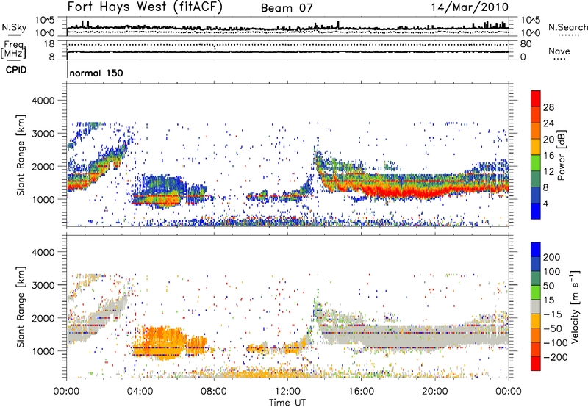Click the '80' Nave axis tick label
588x407 pixels.
coord(526,44)
